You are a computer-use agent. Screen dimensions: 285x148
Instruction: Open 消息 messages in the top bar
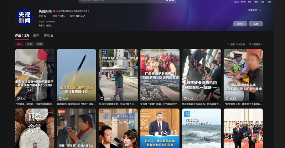coord(263,2)
